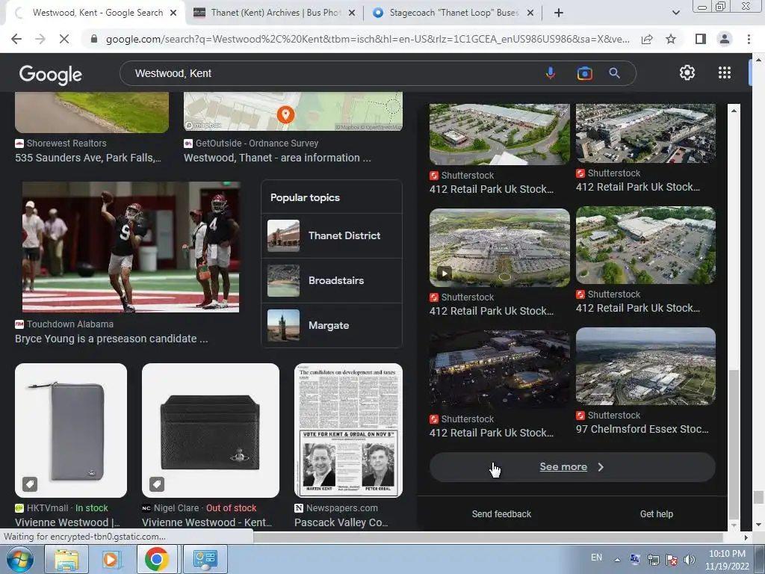Open Broadstairs popular topic
Screen dimensions: 765x574
pyautogui.click(x=332, y=281)
